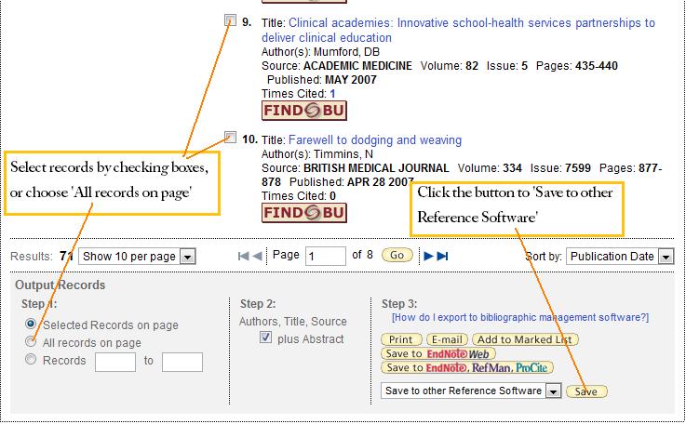The height and width of the screenshot is (424, 686).
Task: Check the box for record 9
Action: coord(230,20)
